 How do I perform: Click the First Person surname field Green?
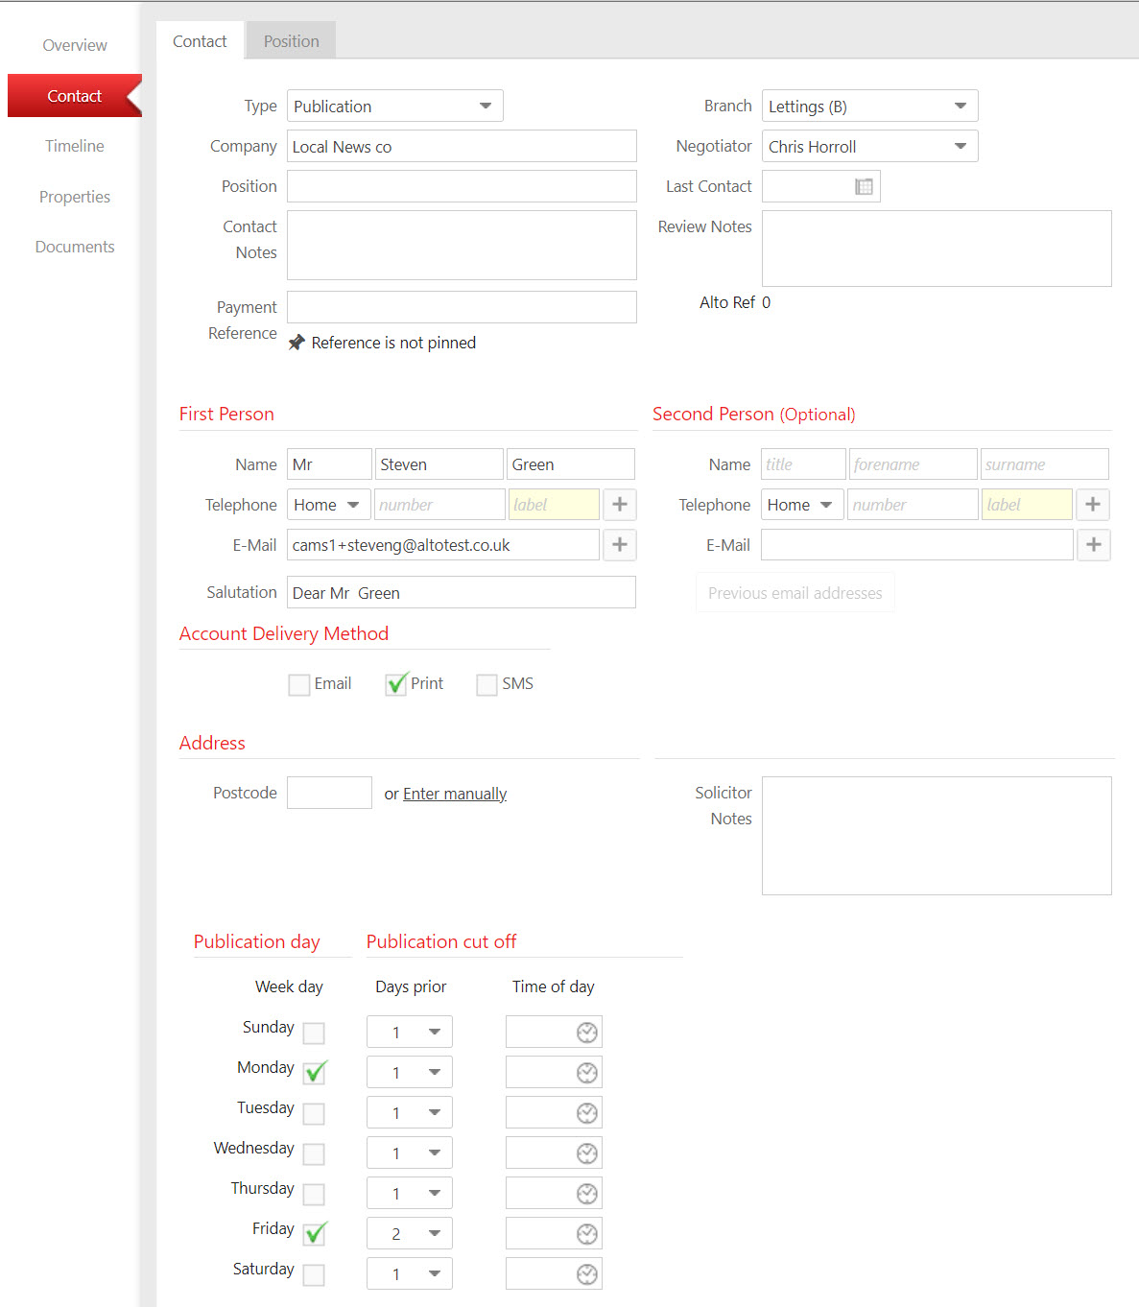[x=570, y=464]
